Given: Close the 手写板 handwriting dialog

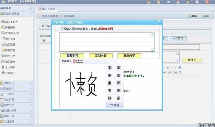Looking at the screenshot, I should (159, 21).
